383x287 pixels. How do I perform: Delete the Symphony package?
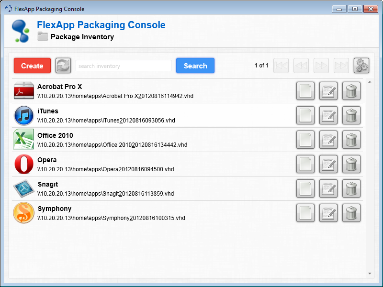coord(351,213)
